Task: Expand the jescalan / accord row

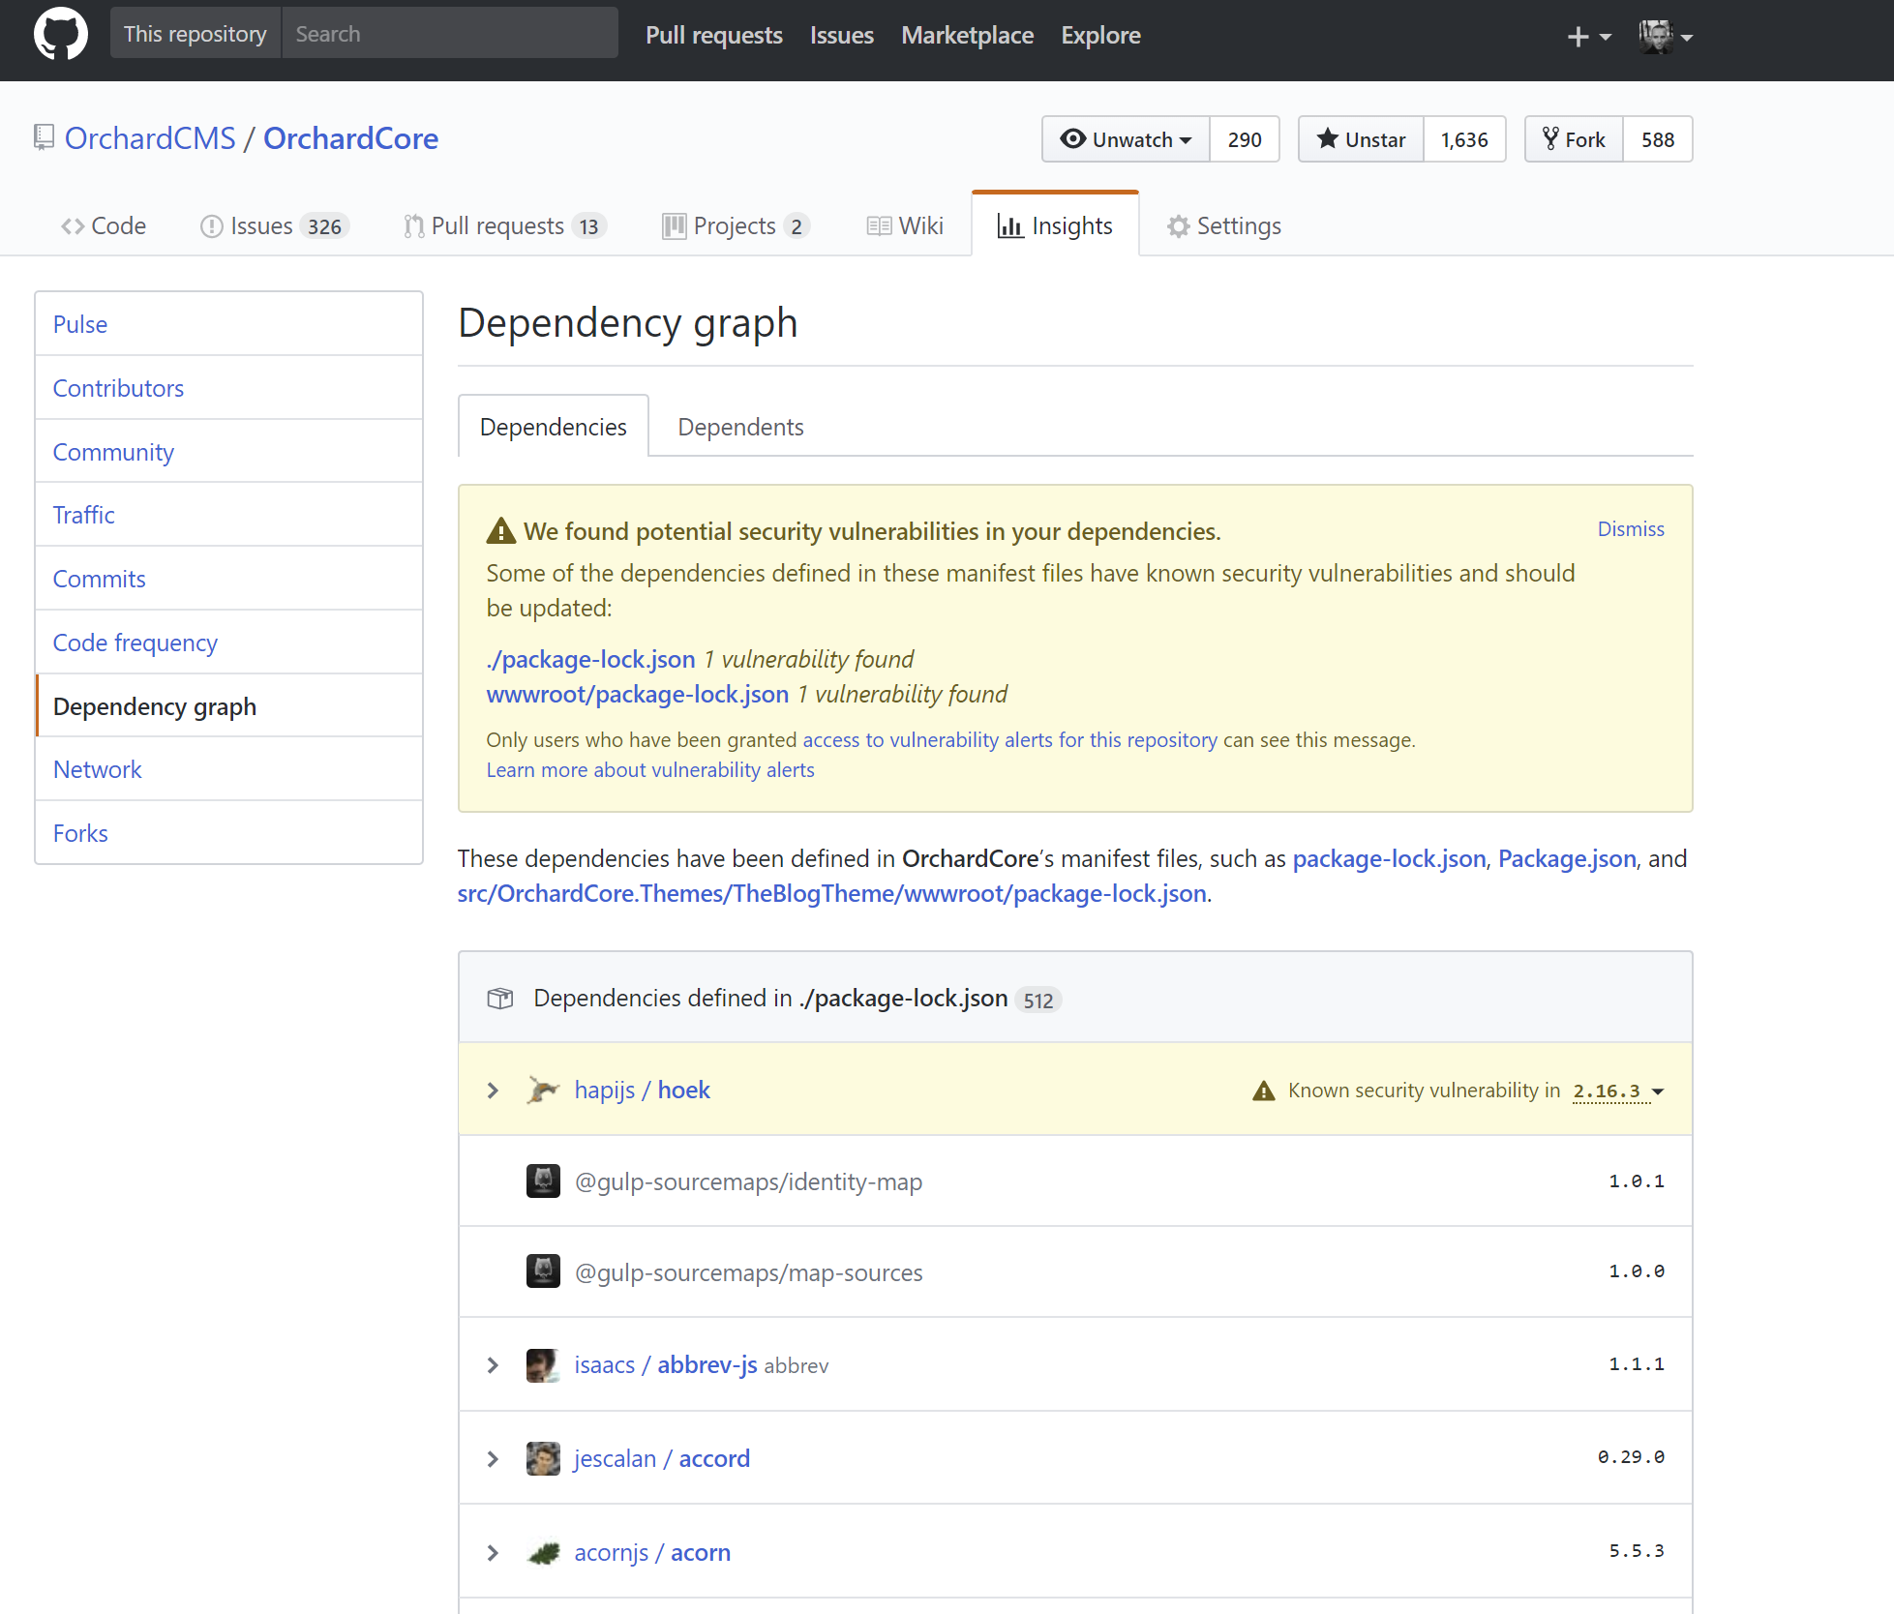Action: click(x=493, y=1459)
